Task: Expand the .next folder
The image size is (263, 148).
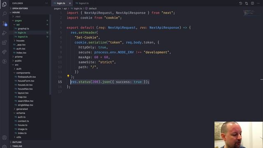Action: (x=18, y=16)
